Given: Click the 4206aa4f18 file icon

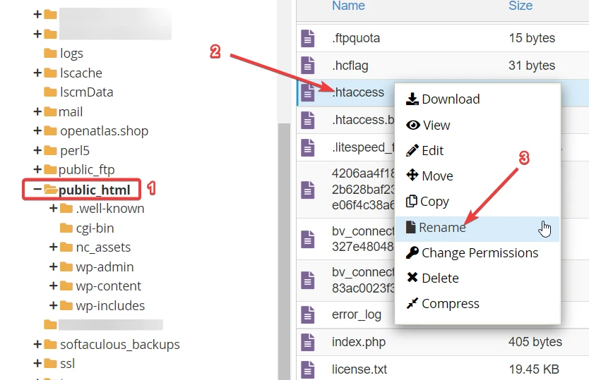Looking at the screenshot, I should 308,190.
